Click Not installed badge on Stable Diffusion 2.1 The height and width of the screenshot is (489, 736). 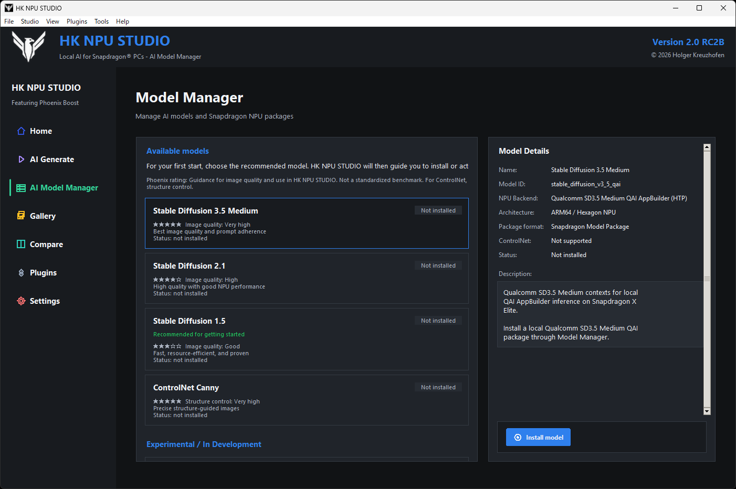click(x=438, y=265)
